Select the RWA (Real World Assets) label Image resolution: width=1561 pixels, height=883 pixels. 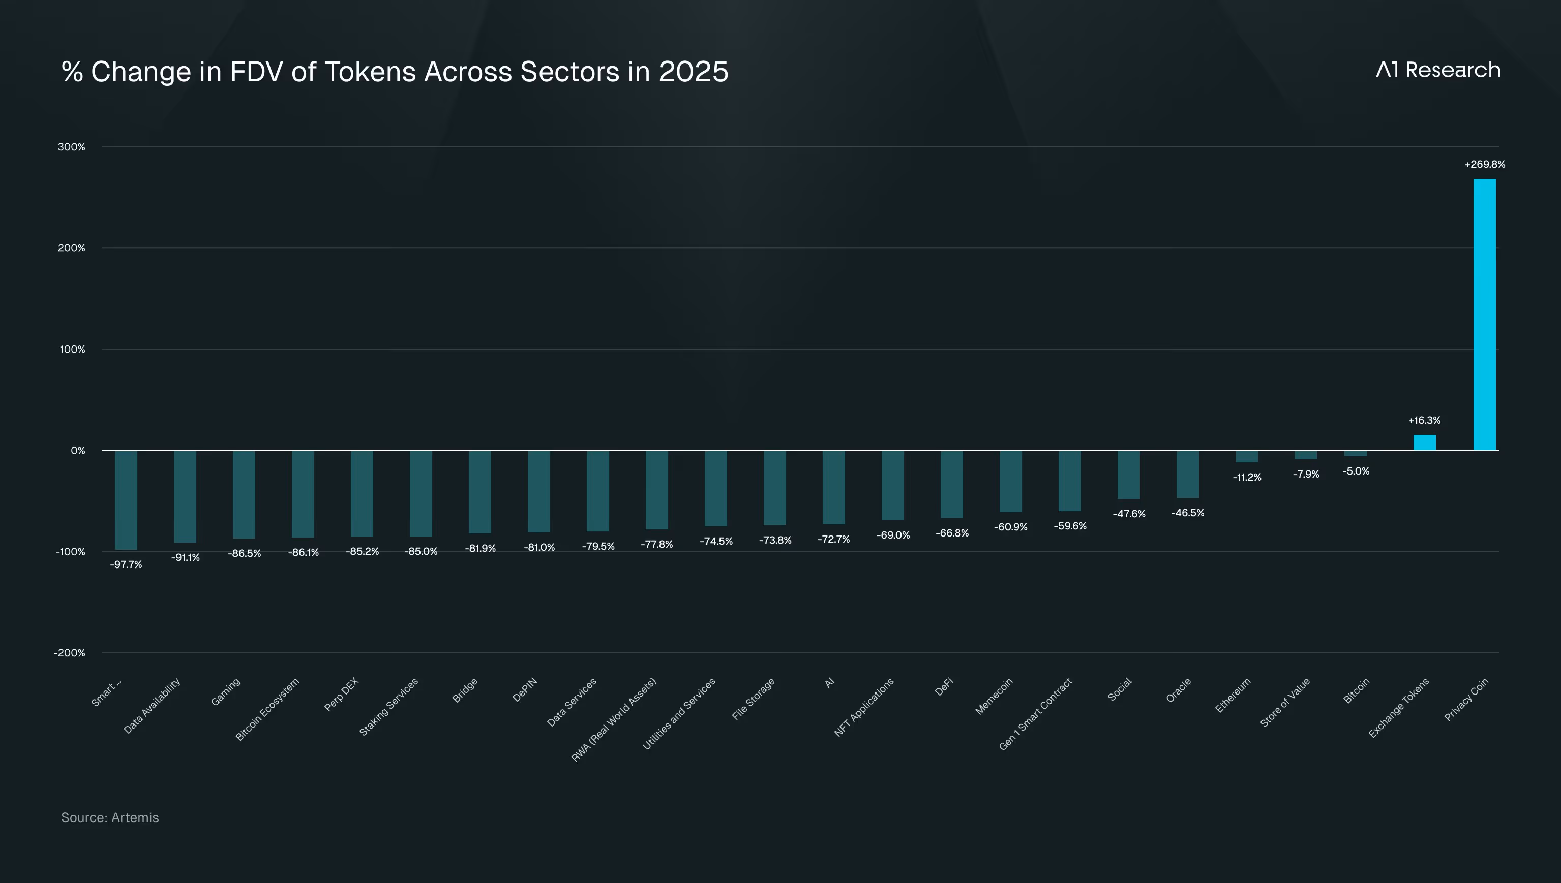pos(614,720)
